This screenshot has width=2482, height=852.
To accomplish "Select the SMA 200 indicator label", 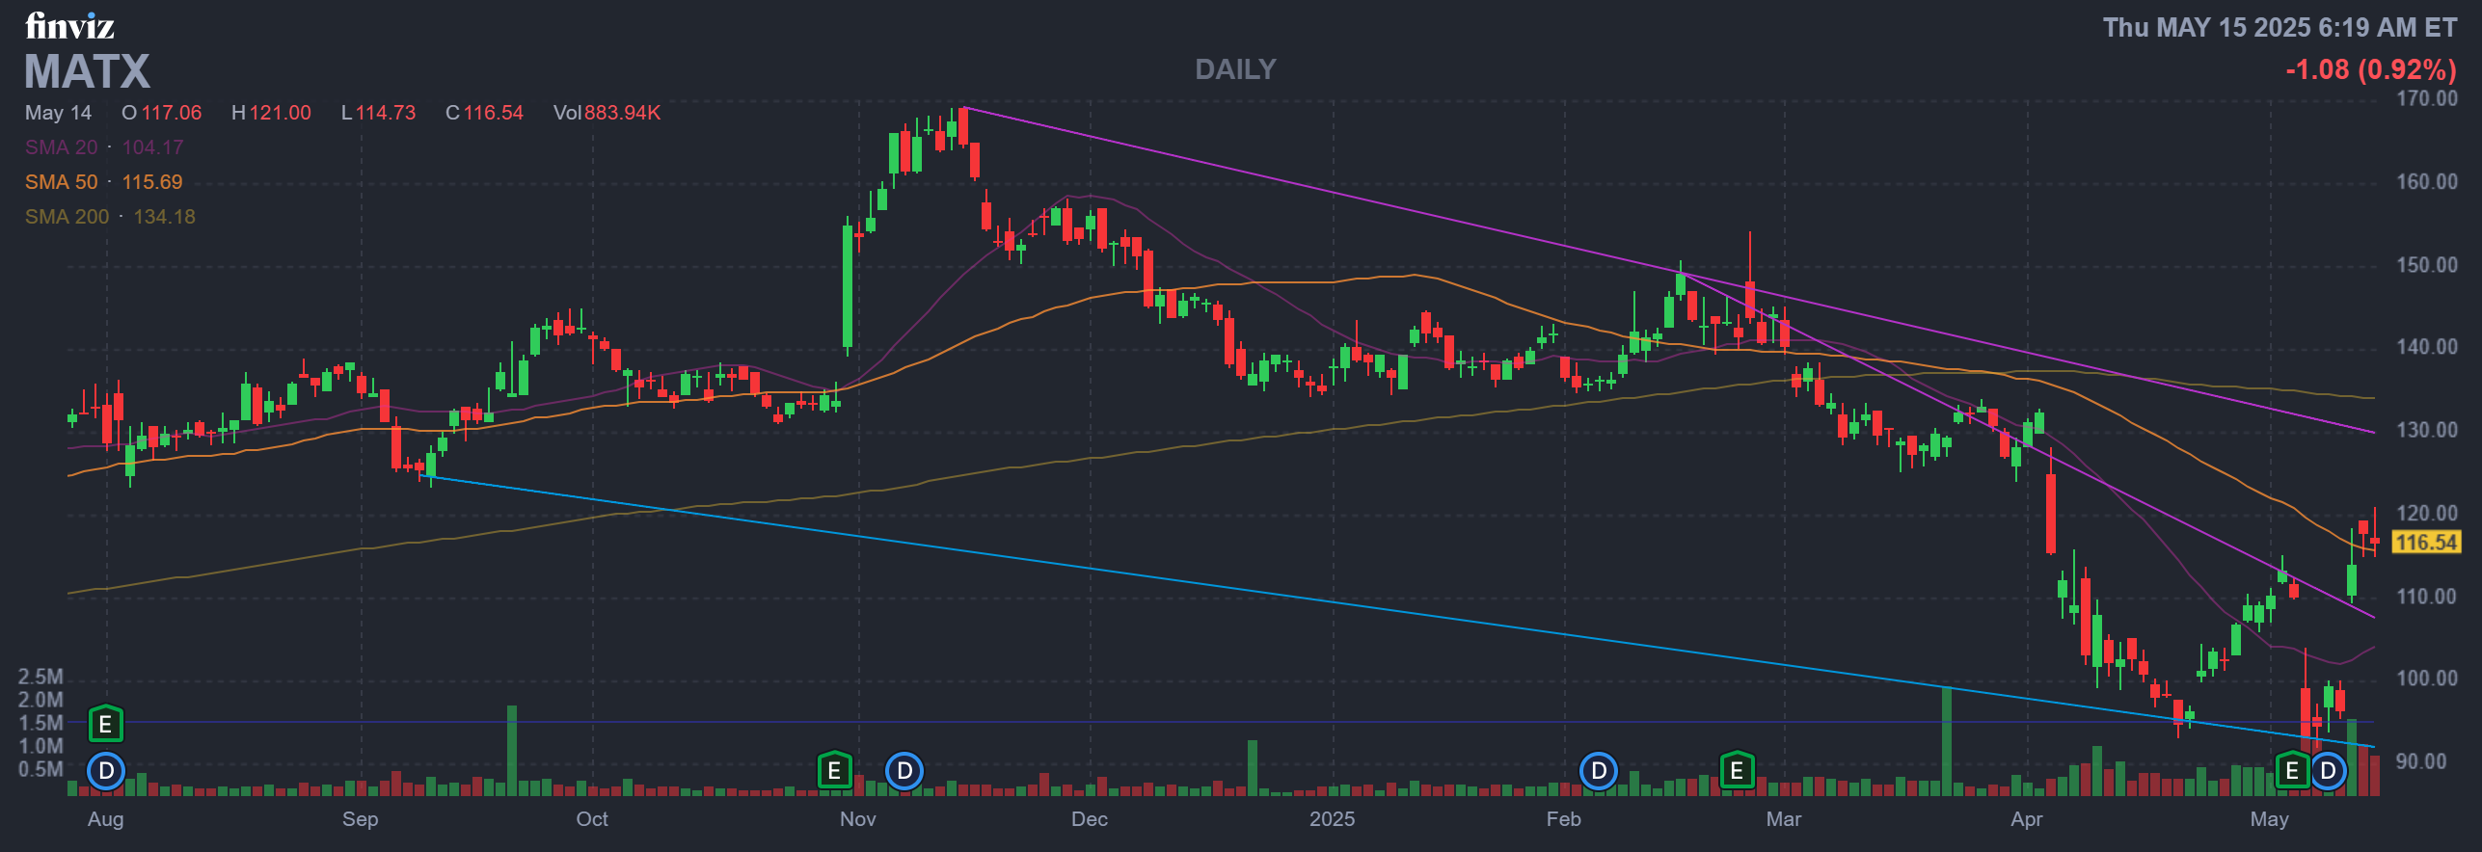I will click(x=67, y=217).
